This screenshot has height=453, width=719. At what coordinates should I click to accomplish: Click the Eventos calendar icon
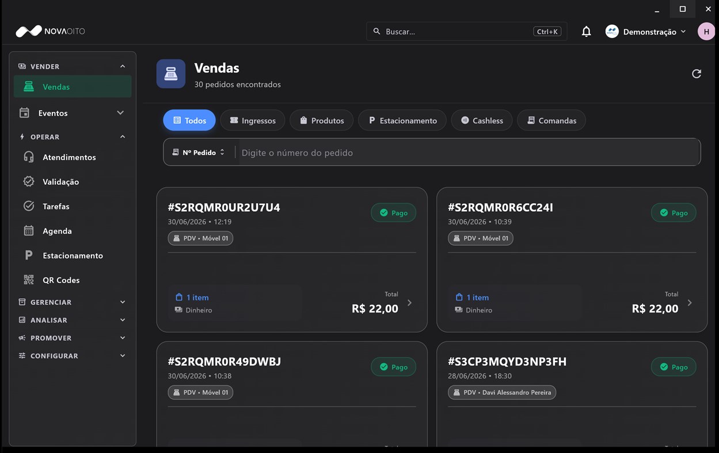click(x=24, y=113)
